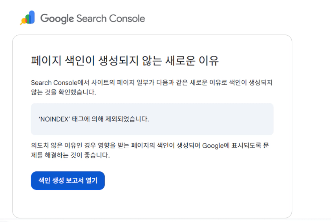
Task: Open the 색인 생성 보고서 열기 button
Action: [68, 180]
